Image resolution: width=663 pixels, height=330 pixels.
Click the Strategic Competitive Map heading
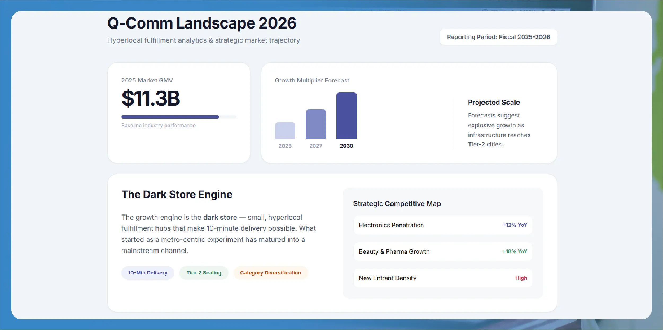point(397,204)
